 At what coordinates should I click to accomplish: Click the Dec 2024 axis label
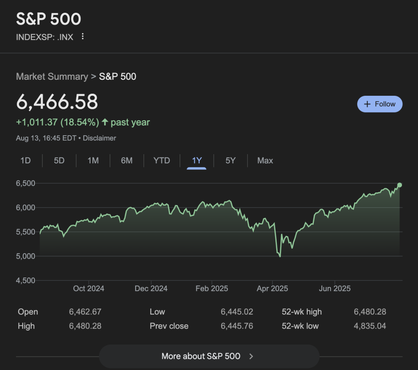(151, 289)
